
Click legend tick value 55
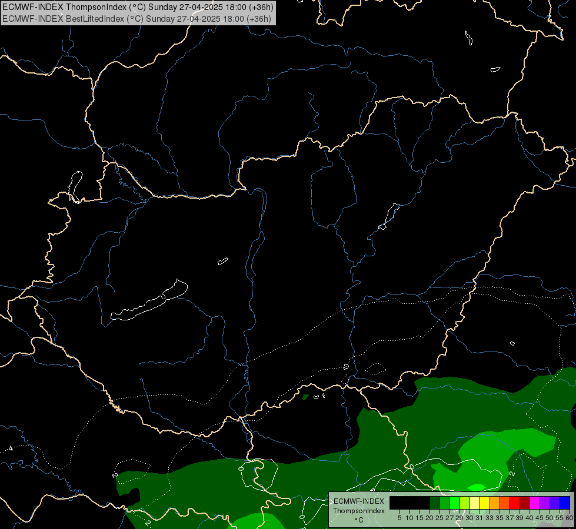[559, 518]
